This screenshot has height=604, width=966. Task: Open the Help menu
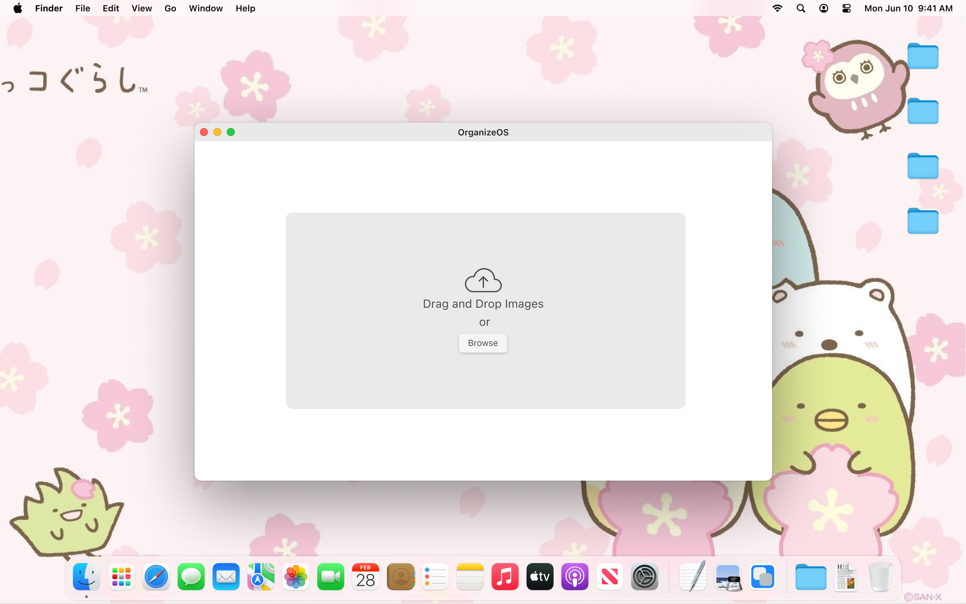[x=245, y=8]
